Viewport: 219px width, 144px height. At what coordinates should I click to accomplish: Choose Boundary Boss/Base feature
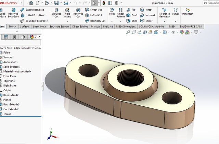[34, 21]
